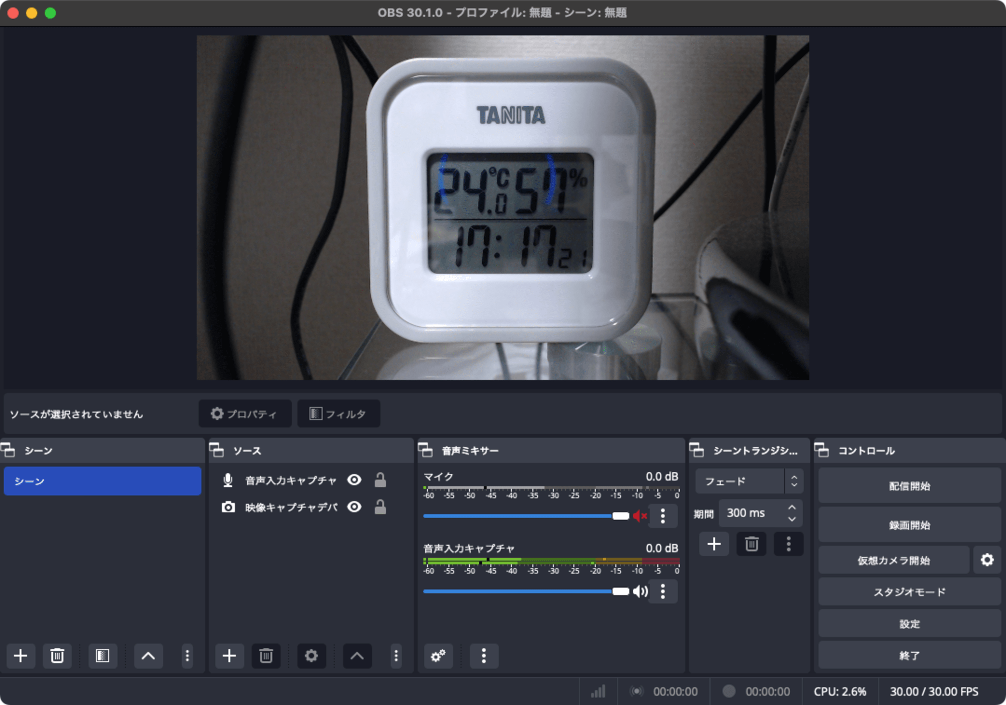Adjust 音声入力キャプチャ volume slider

pyautogui.click(x=526, y=591)
